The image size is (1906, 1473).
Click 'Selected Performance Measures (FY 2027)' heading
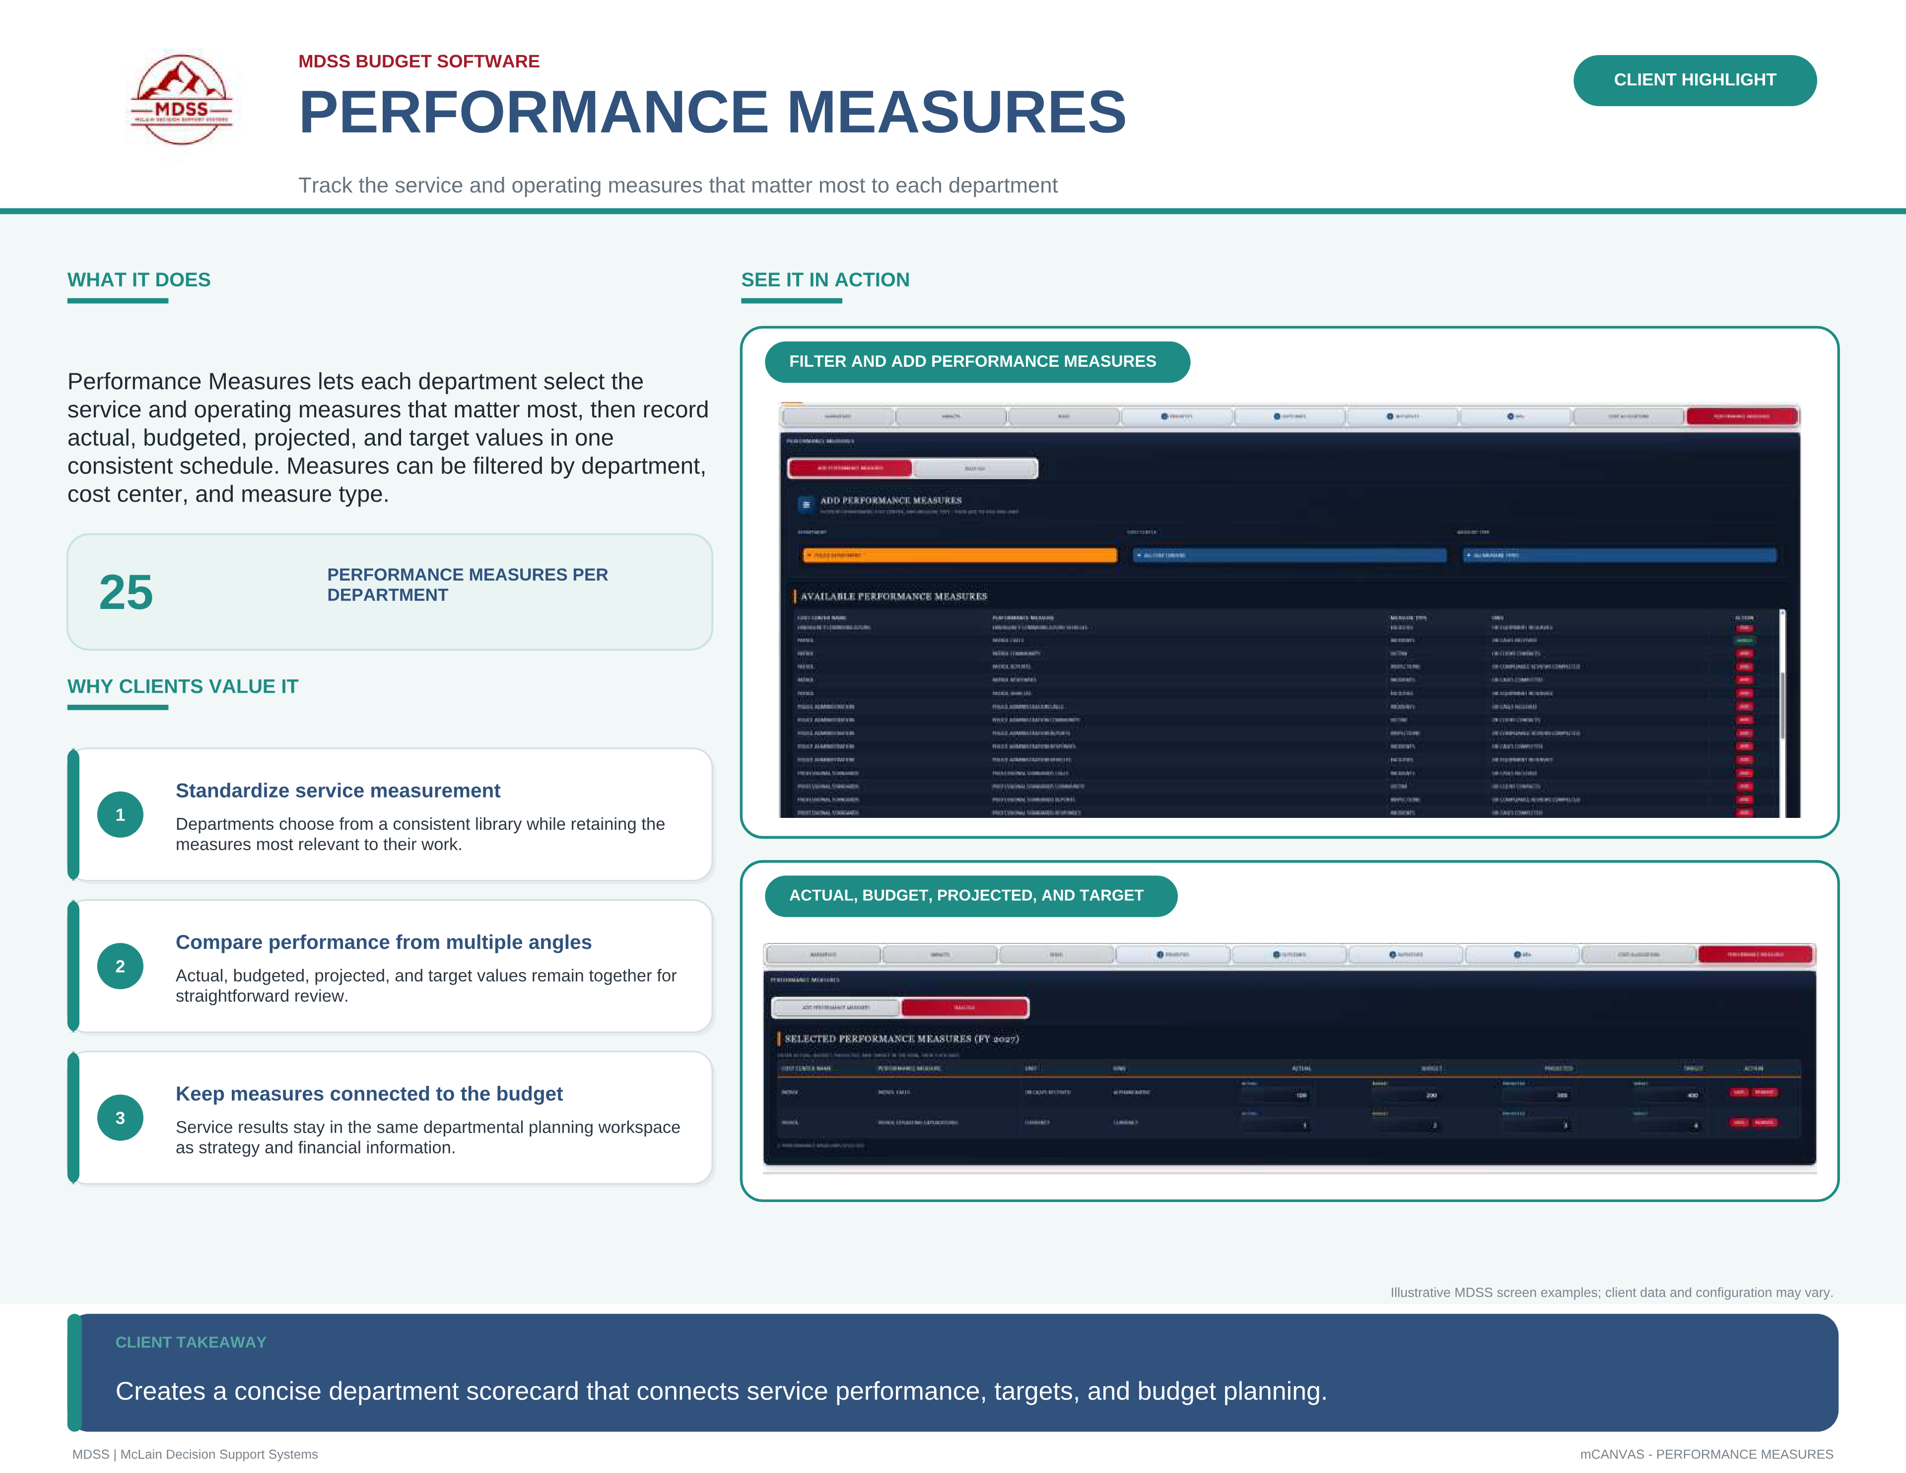pyautogui.click(x=901, y=1039)
